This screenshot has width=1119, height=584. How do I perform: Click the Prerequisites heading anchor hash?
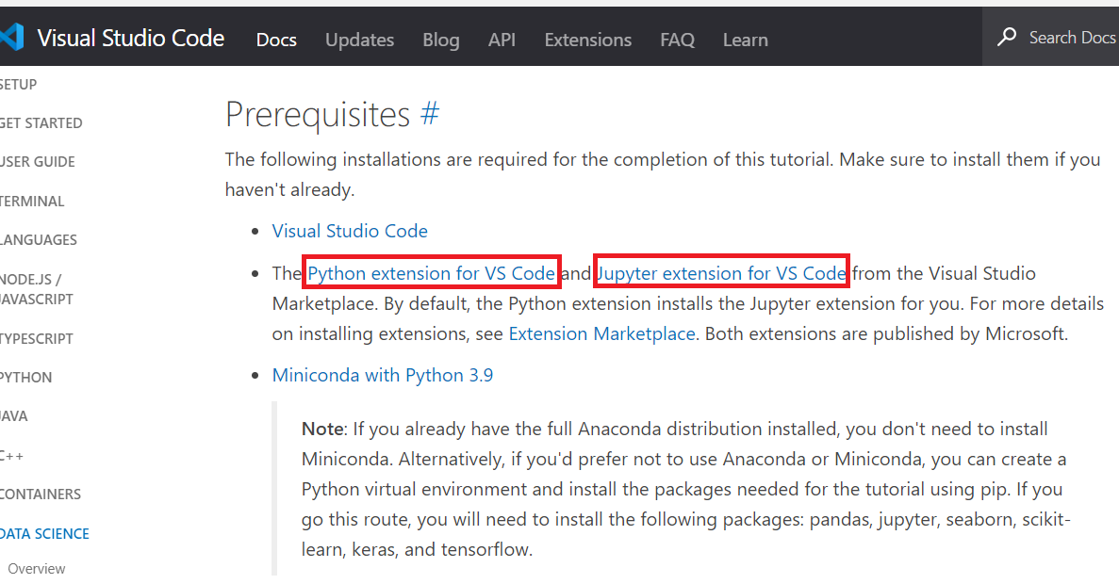[x=430, y=114]
